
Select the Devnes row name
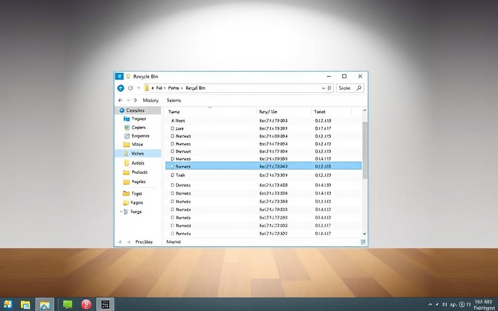[183, 185]
